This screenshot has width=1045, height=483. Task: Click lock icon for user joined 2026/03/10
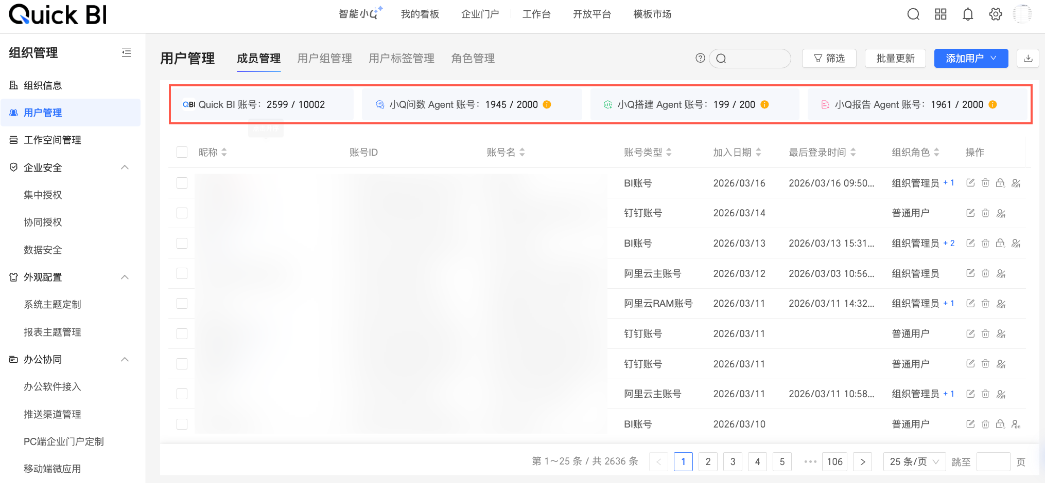1000,424
